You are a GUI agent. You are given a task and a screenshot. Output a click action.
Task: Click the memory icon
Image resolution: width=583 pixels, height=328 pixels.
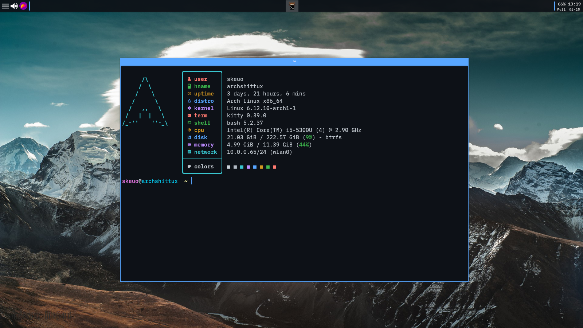coord(189,145)
